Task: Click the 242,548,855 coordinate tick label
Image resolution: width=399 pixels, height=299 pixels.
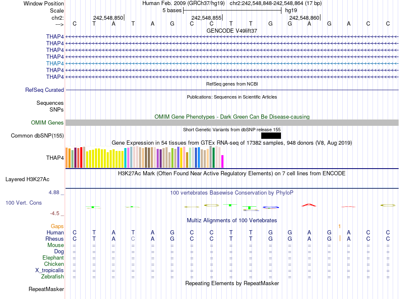Action: (206, 18)
